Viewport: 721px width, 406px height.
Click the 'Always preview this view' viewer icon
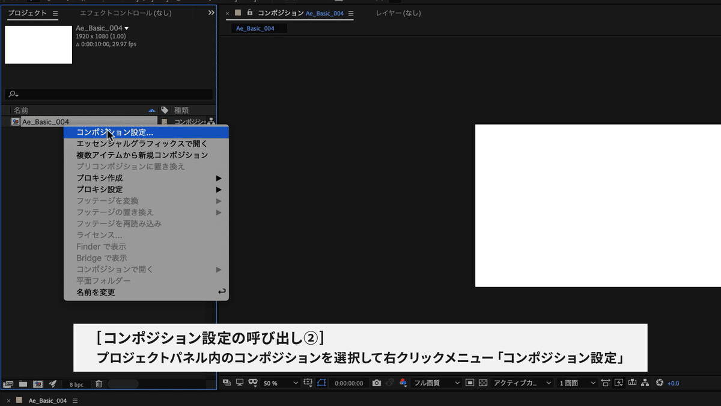[227, 383]
